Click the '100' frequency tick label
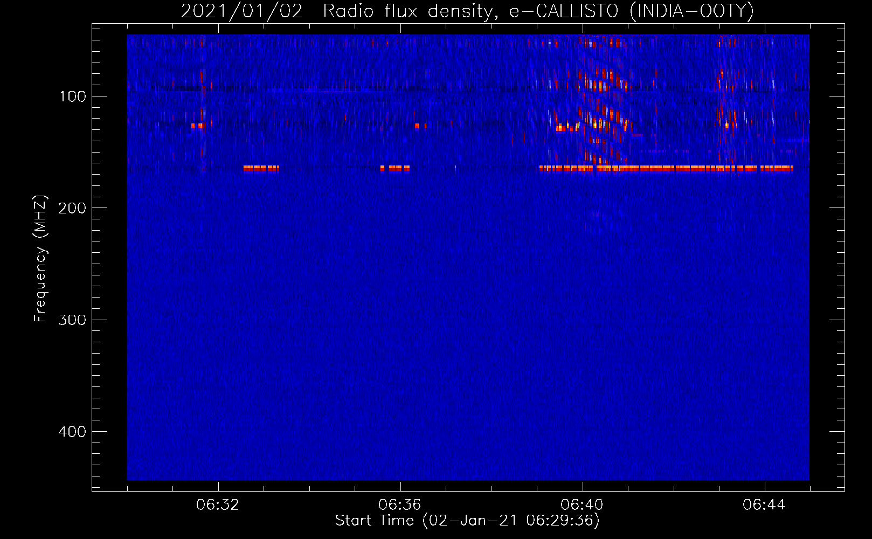This screenshot has width=872, height=539. 73,96
